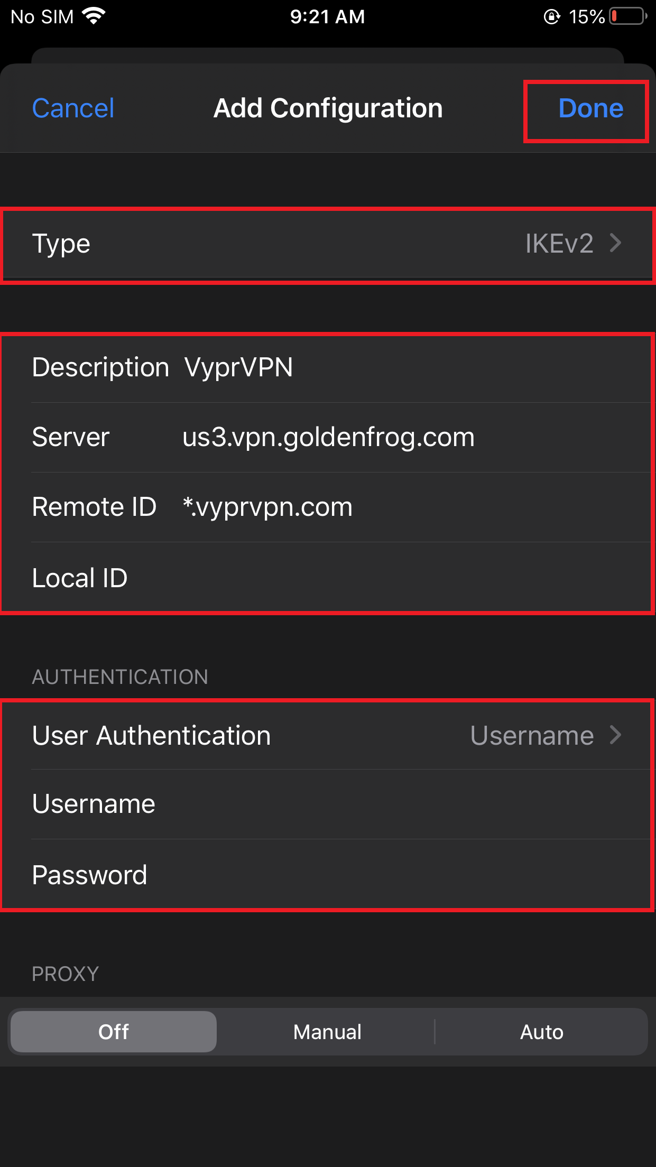This screenshot has width=656, height=1167.
Task: Tap the User Authentication chevron arrow
Action: tap(615, 735)
